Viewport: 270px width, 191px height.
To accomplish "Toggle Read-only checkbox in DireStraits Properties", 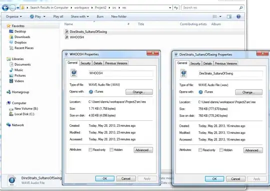I will (x=200, y=150).
